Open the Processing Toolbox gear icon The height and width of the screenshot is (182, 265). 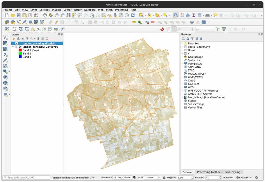[188, 16]
